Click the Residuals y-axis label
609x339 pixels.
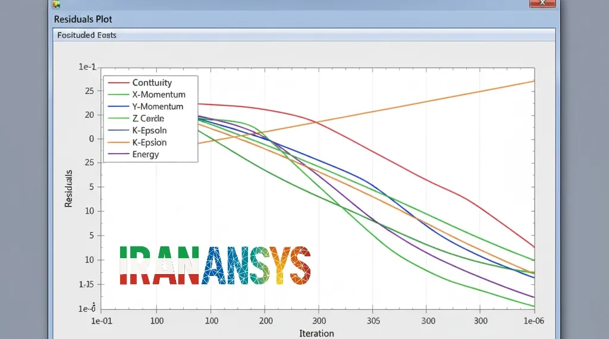tap(68, 189)
